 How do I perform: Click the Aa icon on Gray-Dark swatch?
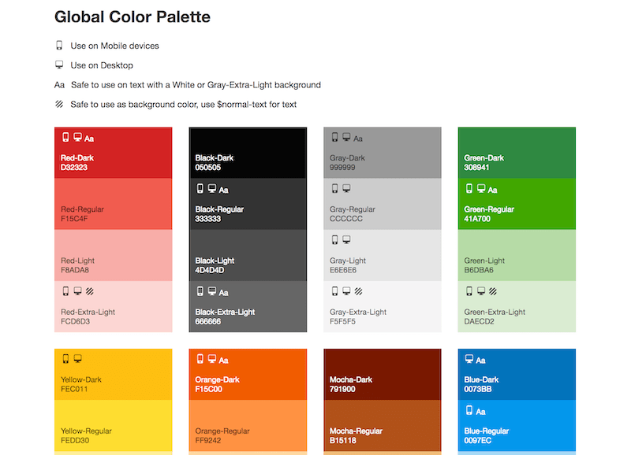[357, 137]
